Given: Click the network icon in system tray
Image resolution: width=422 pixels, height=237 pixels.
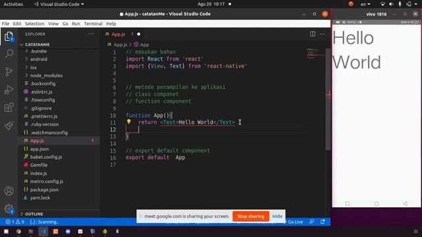Looking at the screenshot, I should 382,4.
